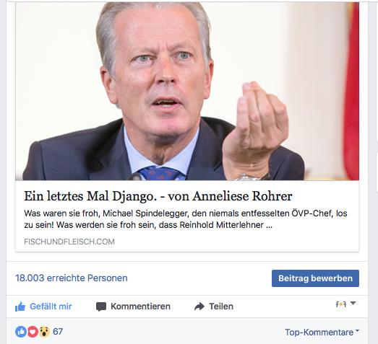Click the small profile selector icon
378x344 pixels.
tap(341, 304)
